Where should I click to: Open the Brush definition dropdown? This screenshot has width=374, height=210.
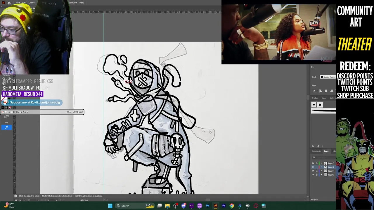328,77
